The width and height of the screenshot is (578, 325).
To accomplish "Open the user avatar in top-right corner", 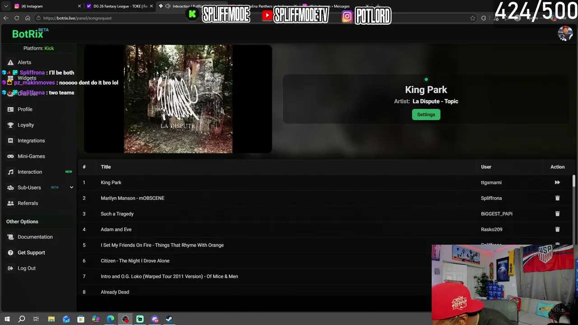I will point(565,33).
